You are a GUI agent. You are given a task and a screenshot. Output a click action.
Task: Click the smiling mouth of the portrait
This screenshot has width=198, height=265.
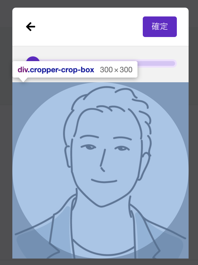(x=104, y=181)
